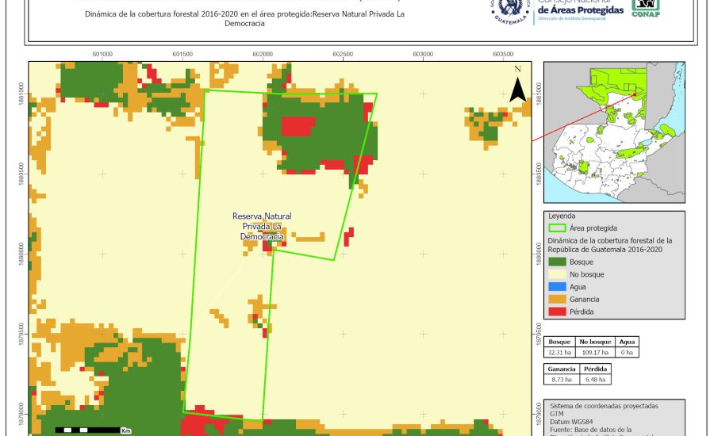Click the north arrow symbol on the map
Screen dimensions: 714x436
click(x=518, y=86)
